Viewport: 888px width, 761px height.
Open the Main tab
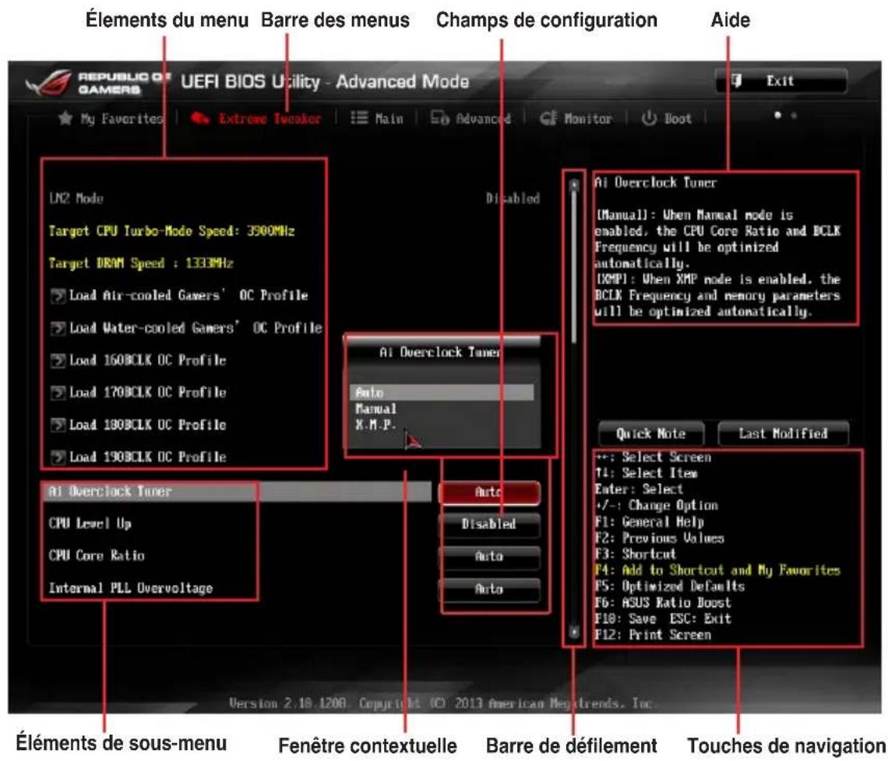[x=376, y=118]
